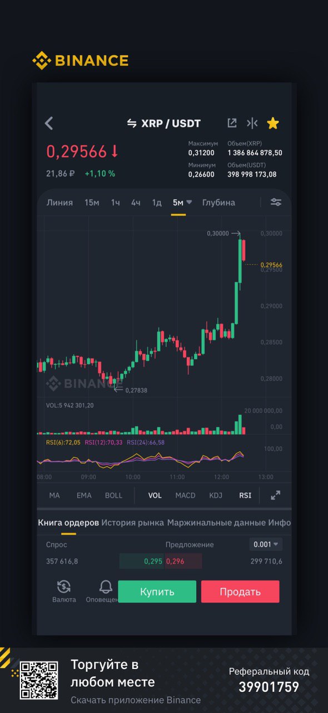Tap the QR code in the banner
Screen dimensions: 328x713
click(x=39, y=680)
